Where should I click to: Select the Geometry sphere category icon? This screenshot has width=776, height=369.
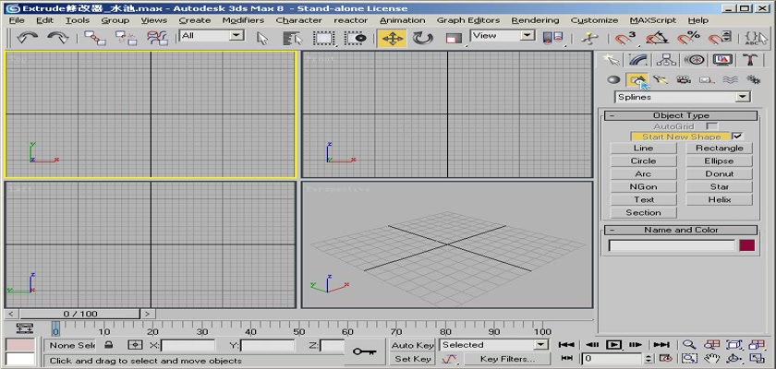(x=613, y=79)
